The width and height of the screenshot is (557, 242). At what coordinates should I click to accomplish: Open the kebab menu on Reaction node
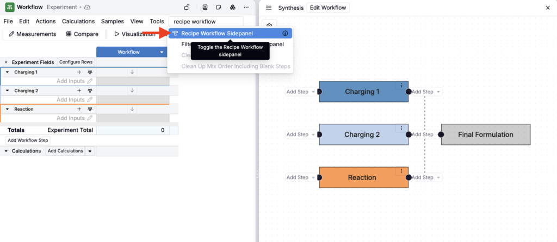(401, 171)
